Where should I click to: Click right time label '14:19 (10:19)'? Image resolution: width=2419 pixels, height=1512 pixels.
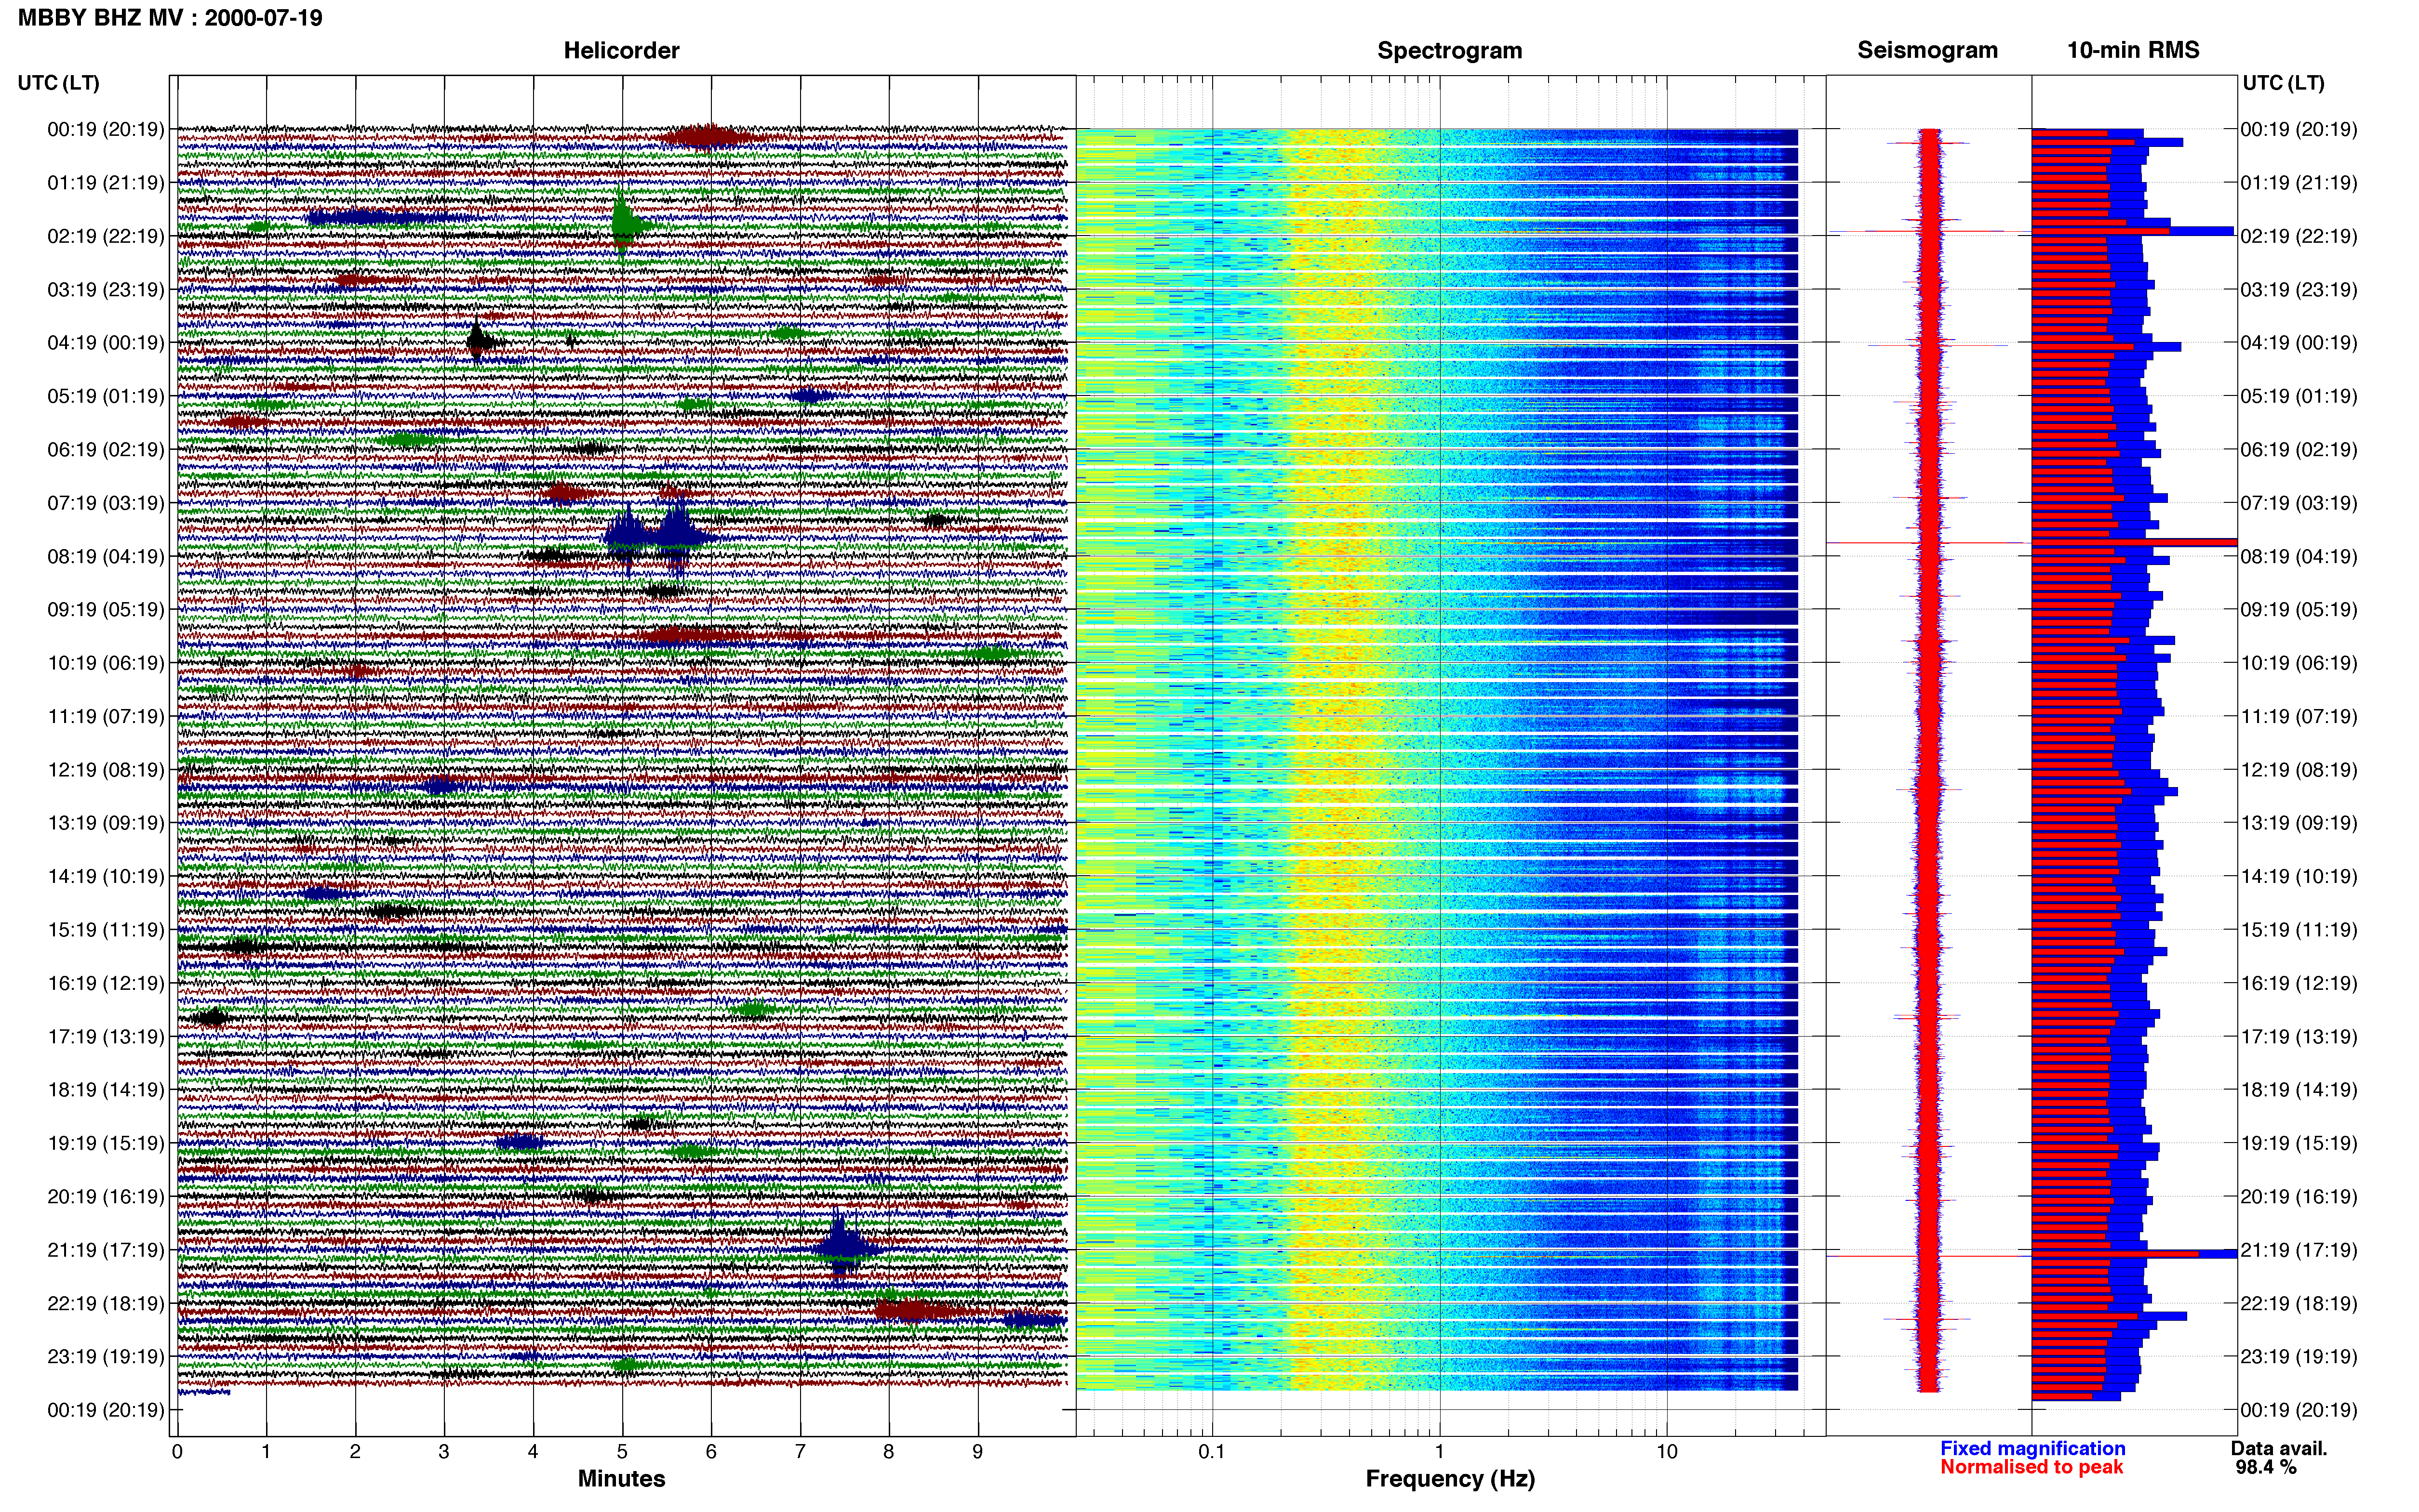pos(2299,877)
